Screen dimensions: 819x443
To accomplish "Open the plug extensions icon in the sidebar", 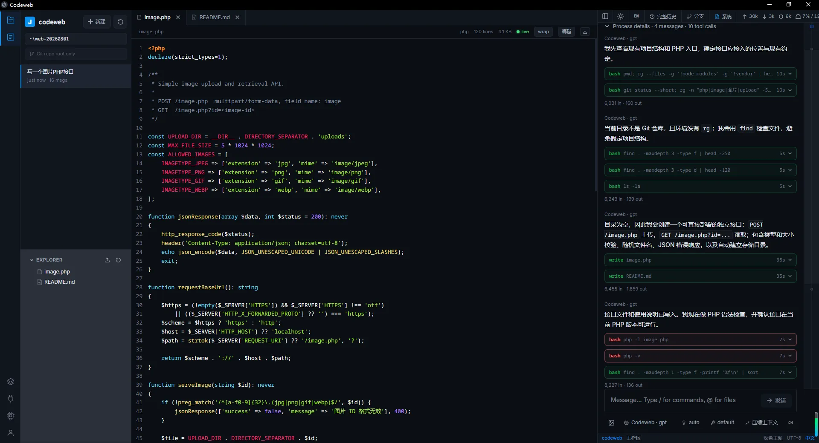I will (x=11, y=399).
